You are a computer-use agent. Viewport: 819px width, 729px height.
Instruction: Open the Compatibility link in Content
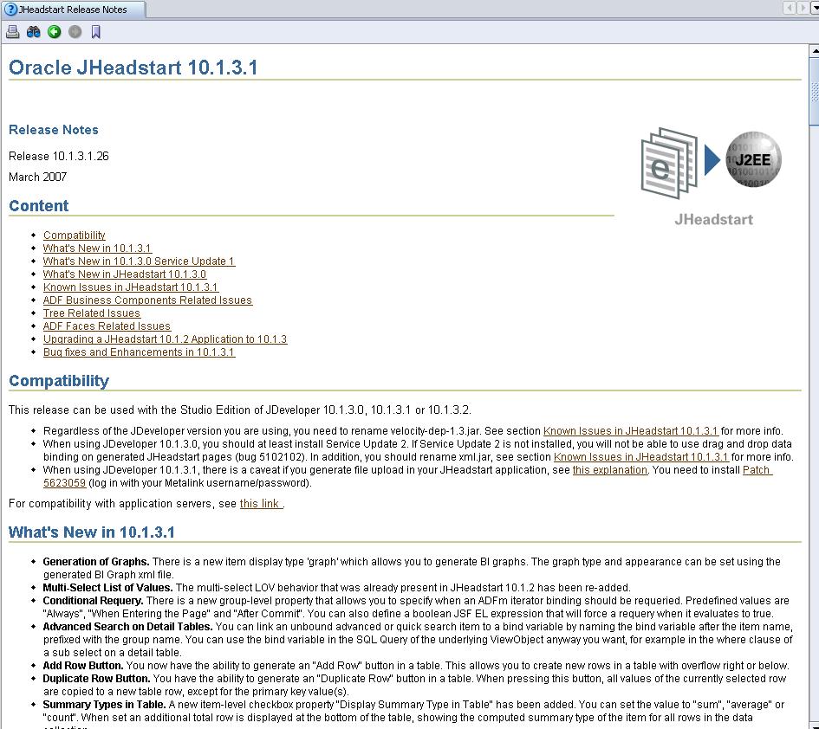pyautogui.click(x=75, y=235)
